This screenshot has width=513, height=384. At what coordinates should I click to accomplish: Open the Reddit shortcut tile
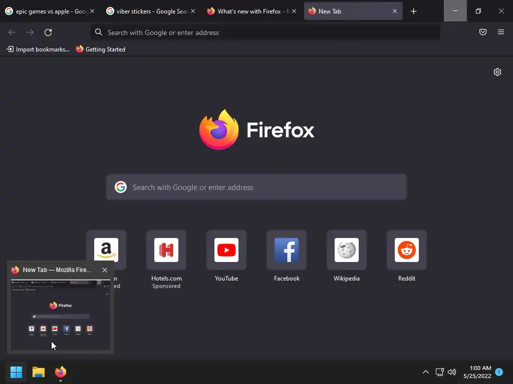pyautogui.click(x=407, y=250)
